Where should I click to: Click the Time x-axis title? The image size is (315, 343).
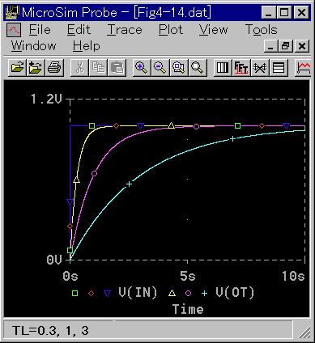188,309
